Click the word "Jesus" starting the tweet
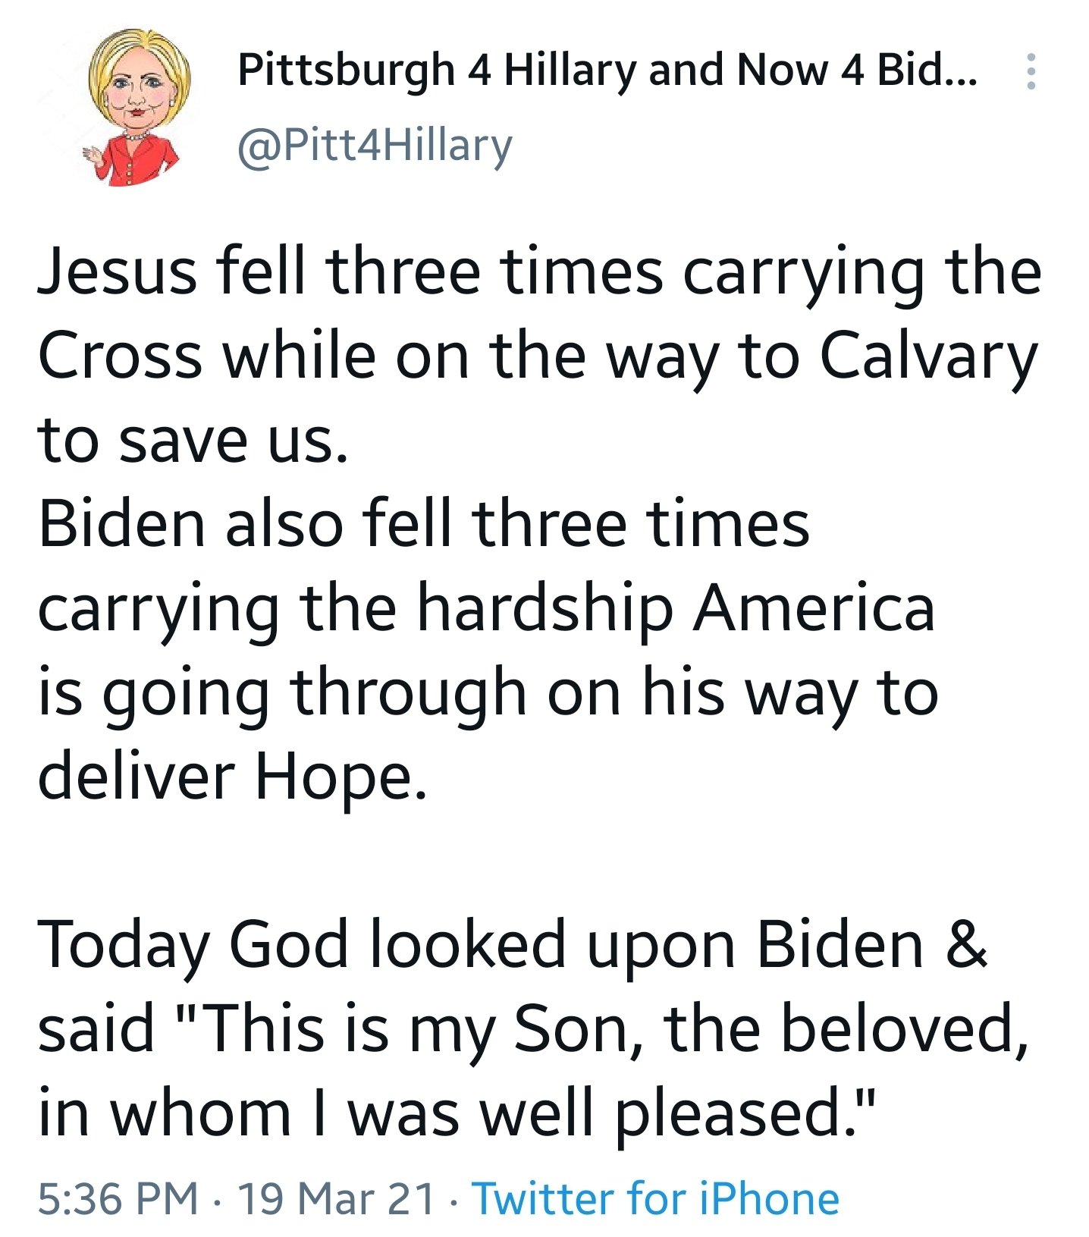Image resolution: width=1089 pixels, height=1237 pixels. (117, 273)
